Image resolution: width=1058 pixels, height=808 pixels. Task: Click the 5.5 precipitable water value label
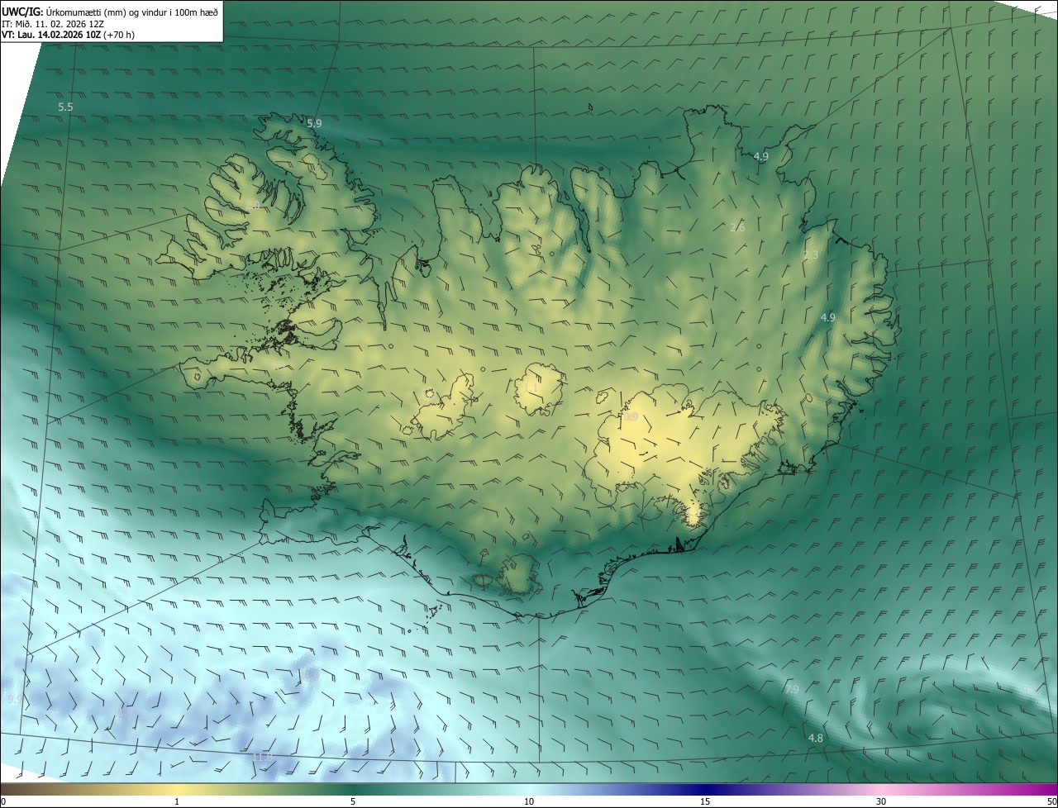click(65, 107)
